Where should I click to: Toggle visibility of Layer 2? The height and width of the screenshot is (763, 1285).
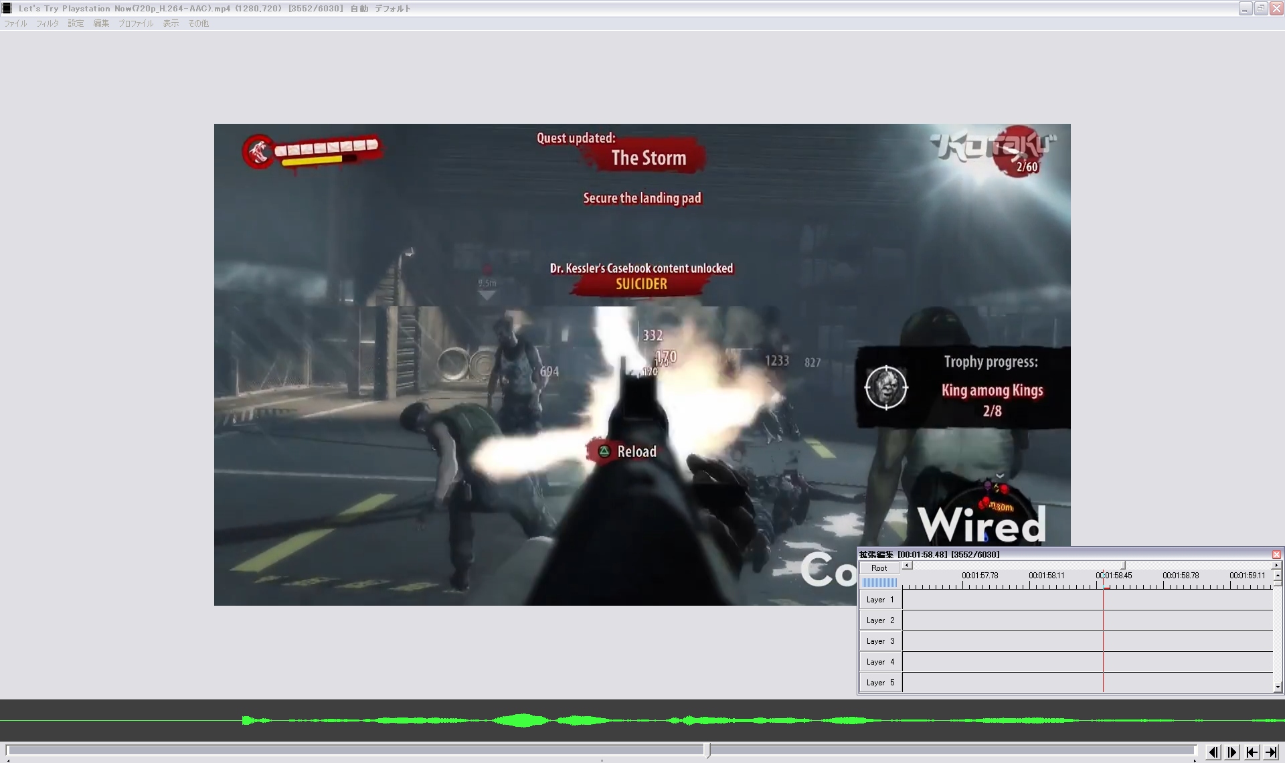[x=880, y=620]
